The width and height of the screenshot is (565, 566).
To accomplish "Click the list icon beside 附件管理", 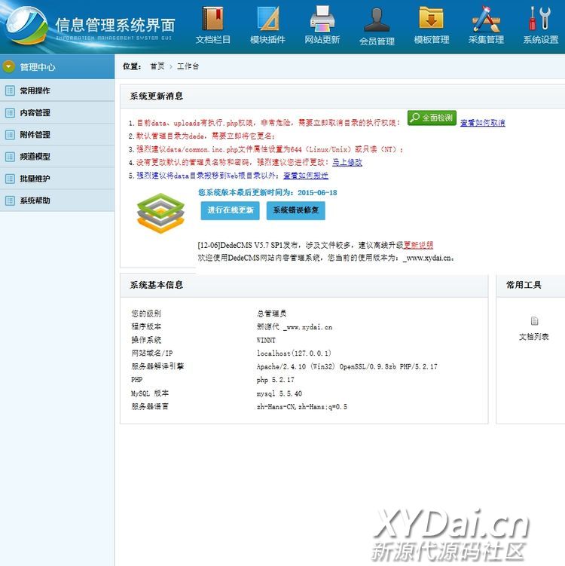I will coord(10,135).
